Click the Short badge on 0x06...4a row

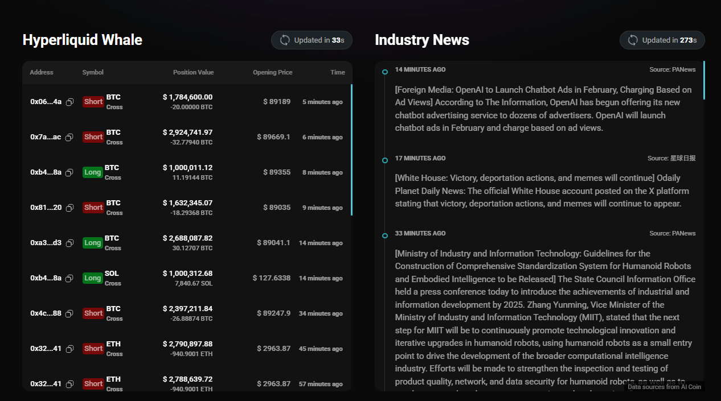[x=93, y=102]
